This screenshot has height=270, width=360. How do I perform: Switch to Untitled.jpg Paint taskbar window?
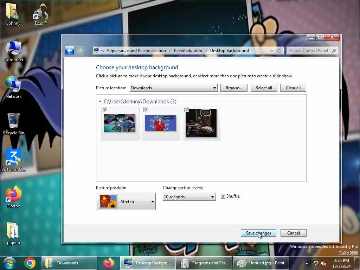click(x=261, y=263)
